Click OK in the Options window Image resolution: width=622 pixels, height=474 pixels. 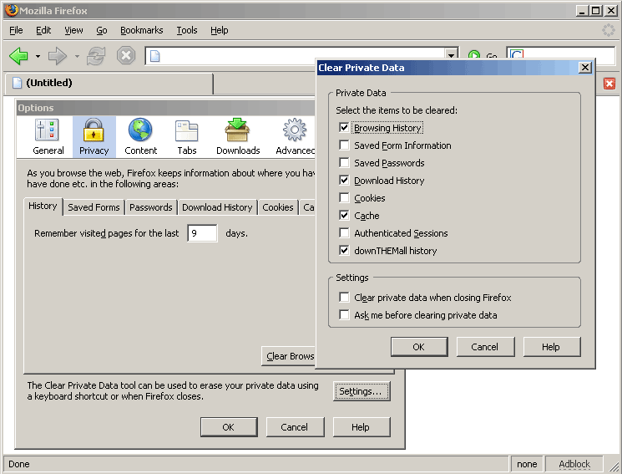click(229, 427)
